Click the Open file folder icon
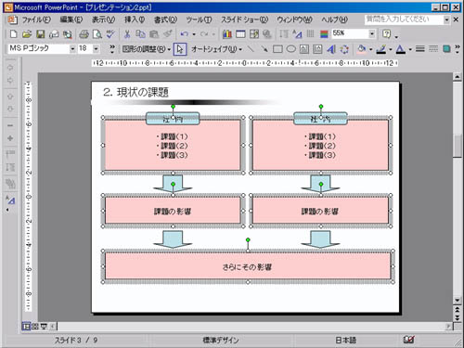 (27, 34)
